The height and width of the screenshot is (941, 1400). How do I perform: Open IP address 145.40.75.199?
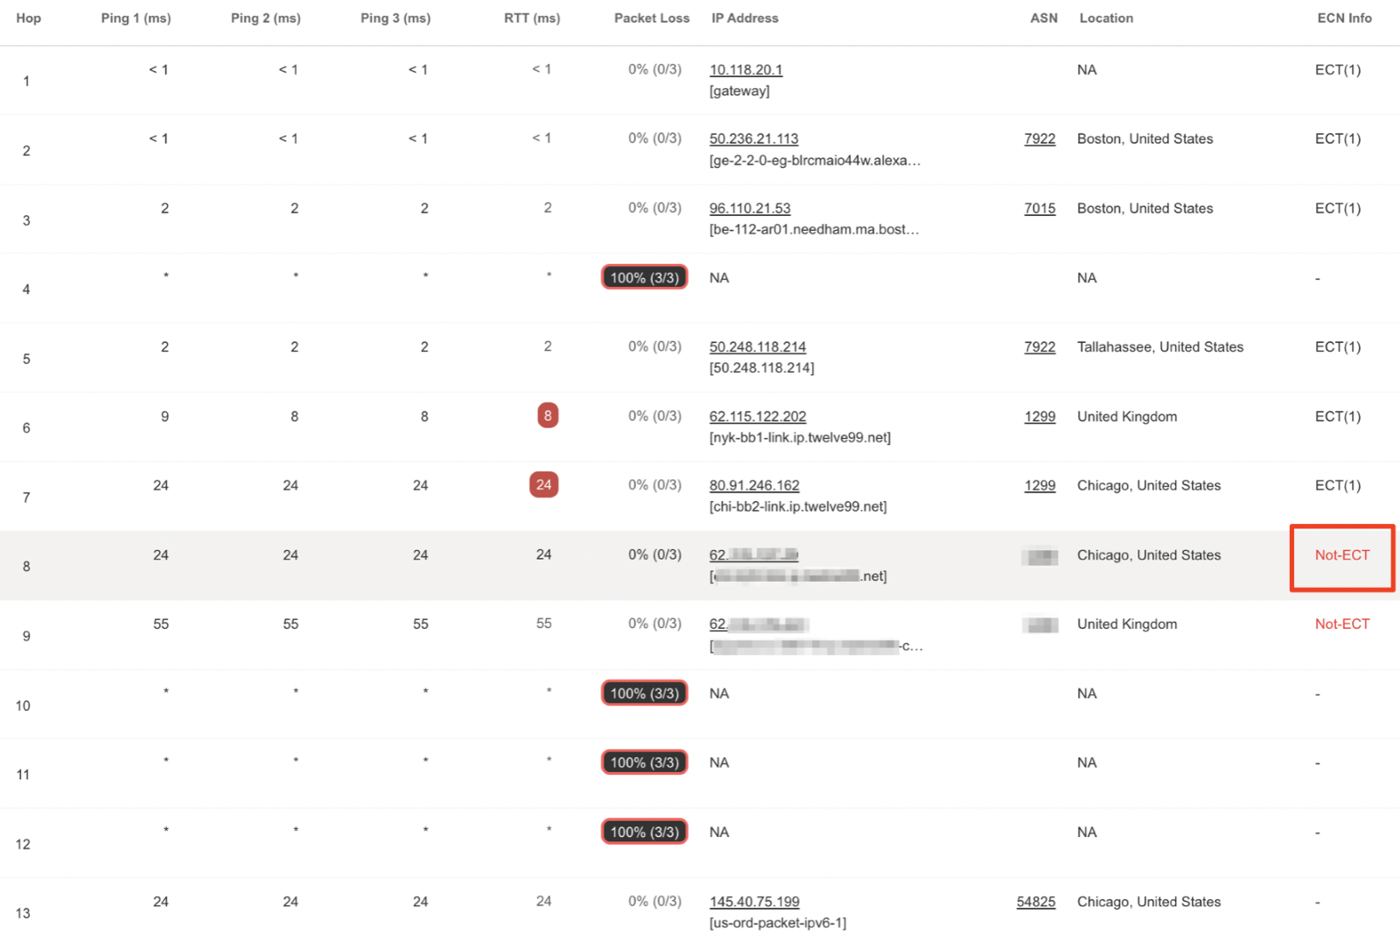pyautogui.click(x=754, y=902)
